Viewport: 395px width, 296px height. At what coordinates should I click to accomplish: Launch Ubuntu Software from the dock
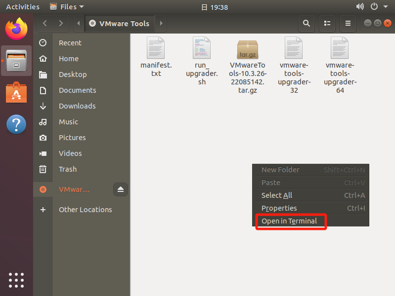coord(16,93)
